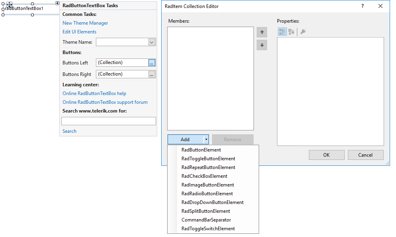Sort properties alphabetically

pyautogui.click(x=291, y=32)
